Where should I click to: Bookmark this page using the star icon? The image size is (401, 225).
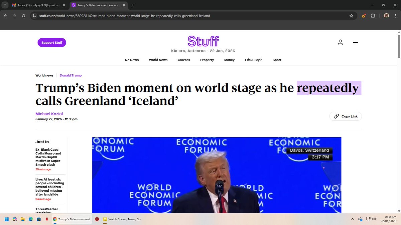(351, 15)
